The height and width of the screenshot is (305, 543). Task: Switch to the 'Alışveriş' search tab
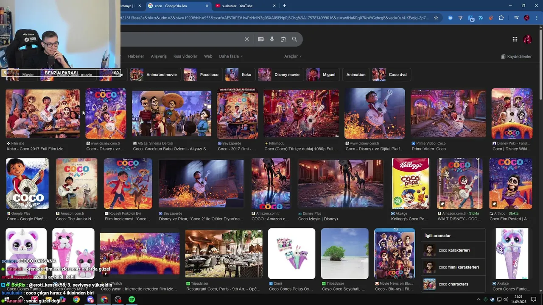[x=159, y=56]
